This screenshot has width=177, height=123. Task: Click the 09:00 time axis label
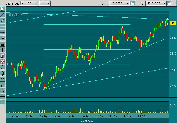(x=15, y=116)
